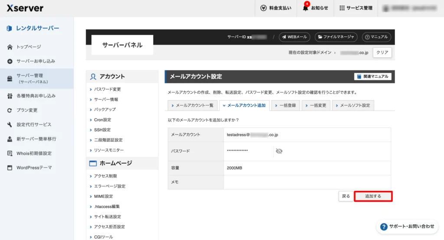The height and width of the screenshot is (240, 444).
Task: Select the 一括登録 tab
Action: click(285, 105)
